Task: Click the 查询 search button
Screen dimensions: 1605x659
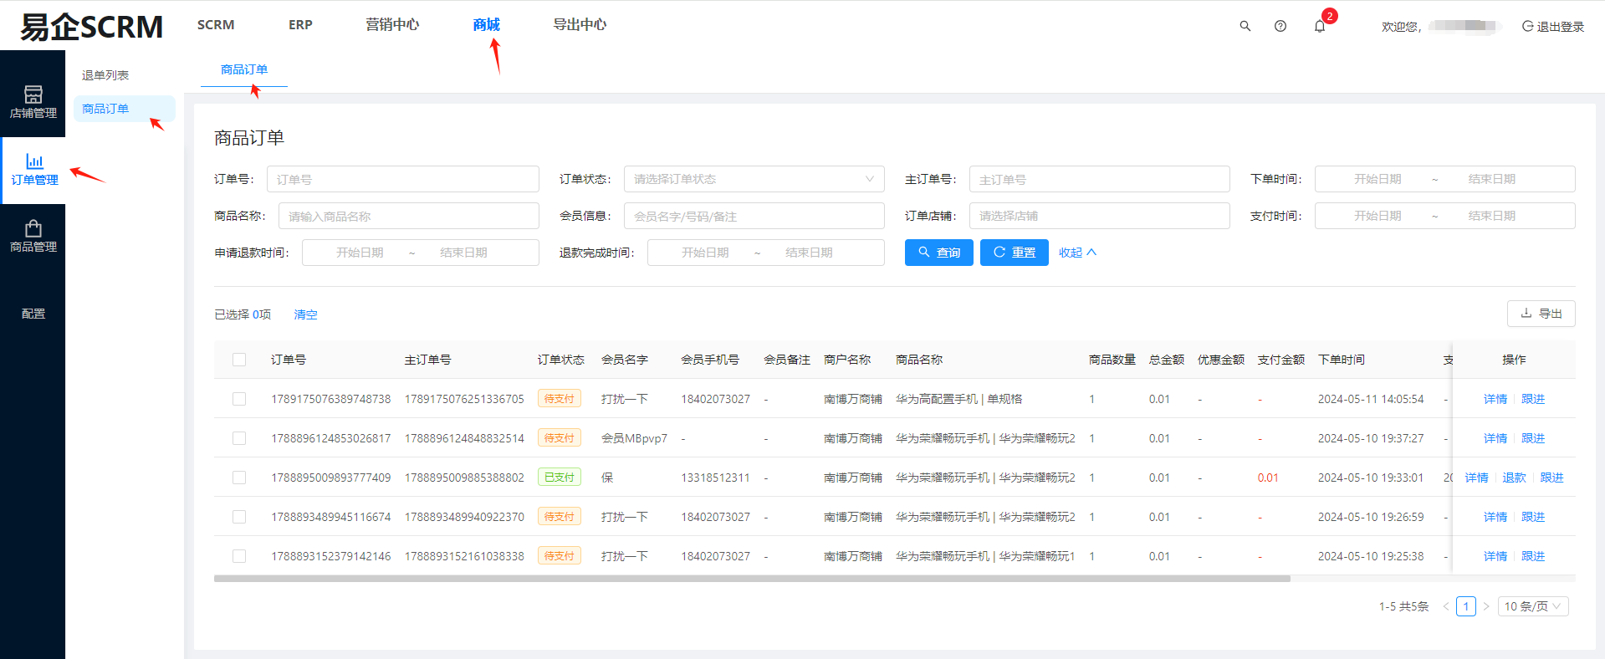Action: 939,253
